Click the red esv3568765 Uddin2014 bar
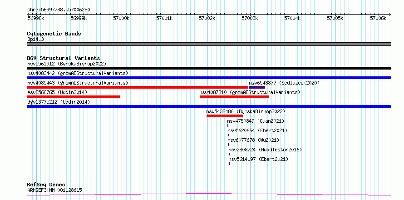 pos(73,97)
